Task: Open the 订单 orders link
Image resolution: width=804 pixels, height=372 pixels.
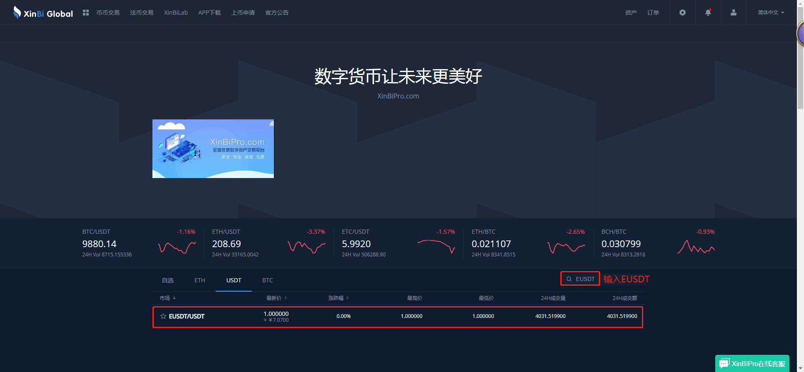Action: coord(653,13)
